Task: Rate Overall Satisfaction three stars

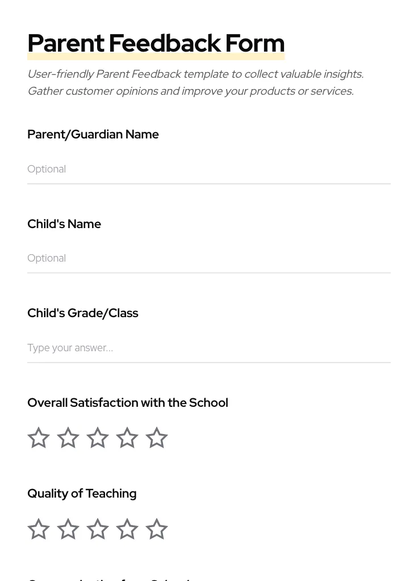Action: (97, 437)
